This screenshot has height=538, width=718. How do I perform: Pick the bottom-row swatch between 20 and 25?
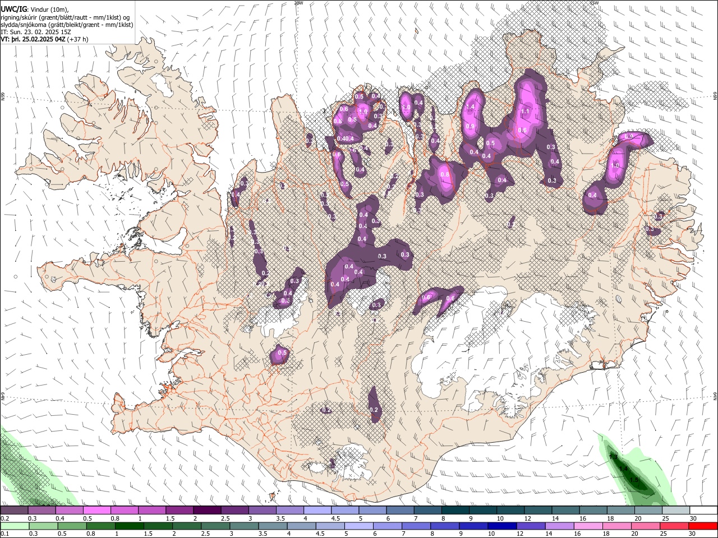(x=647, y=526)
